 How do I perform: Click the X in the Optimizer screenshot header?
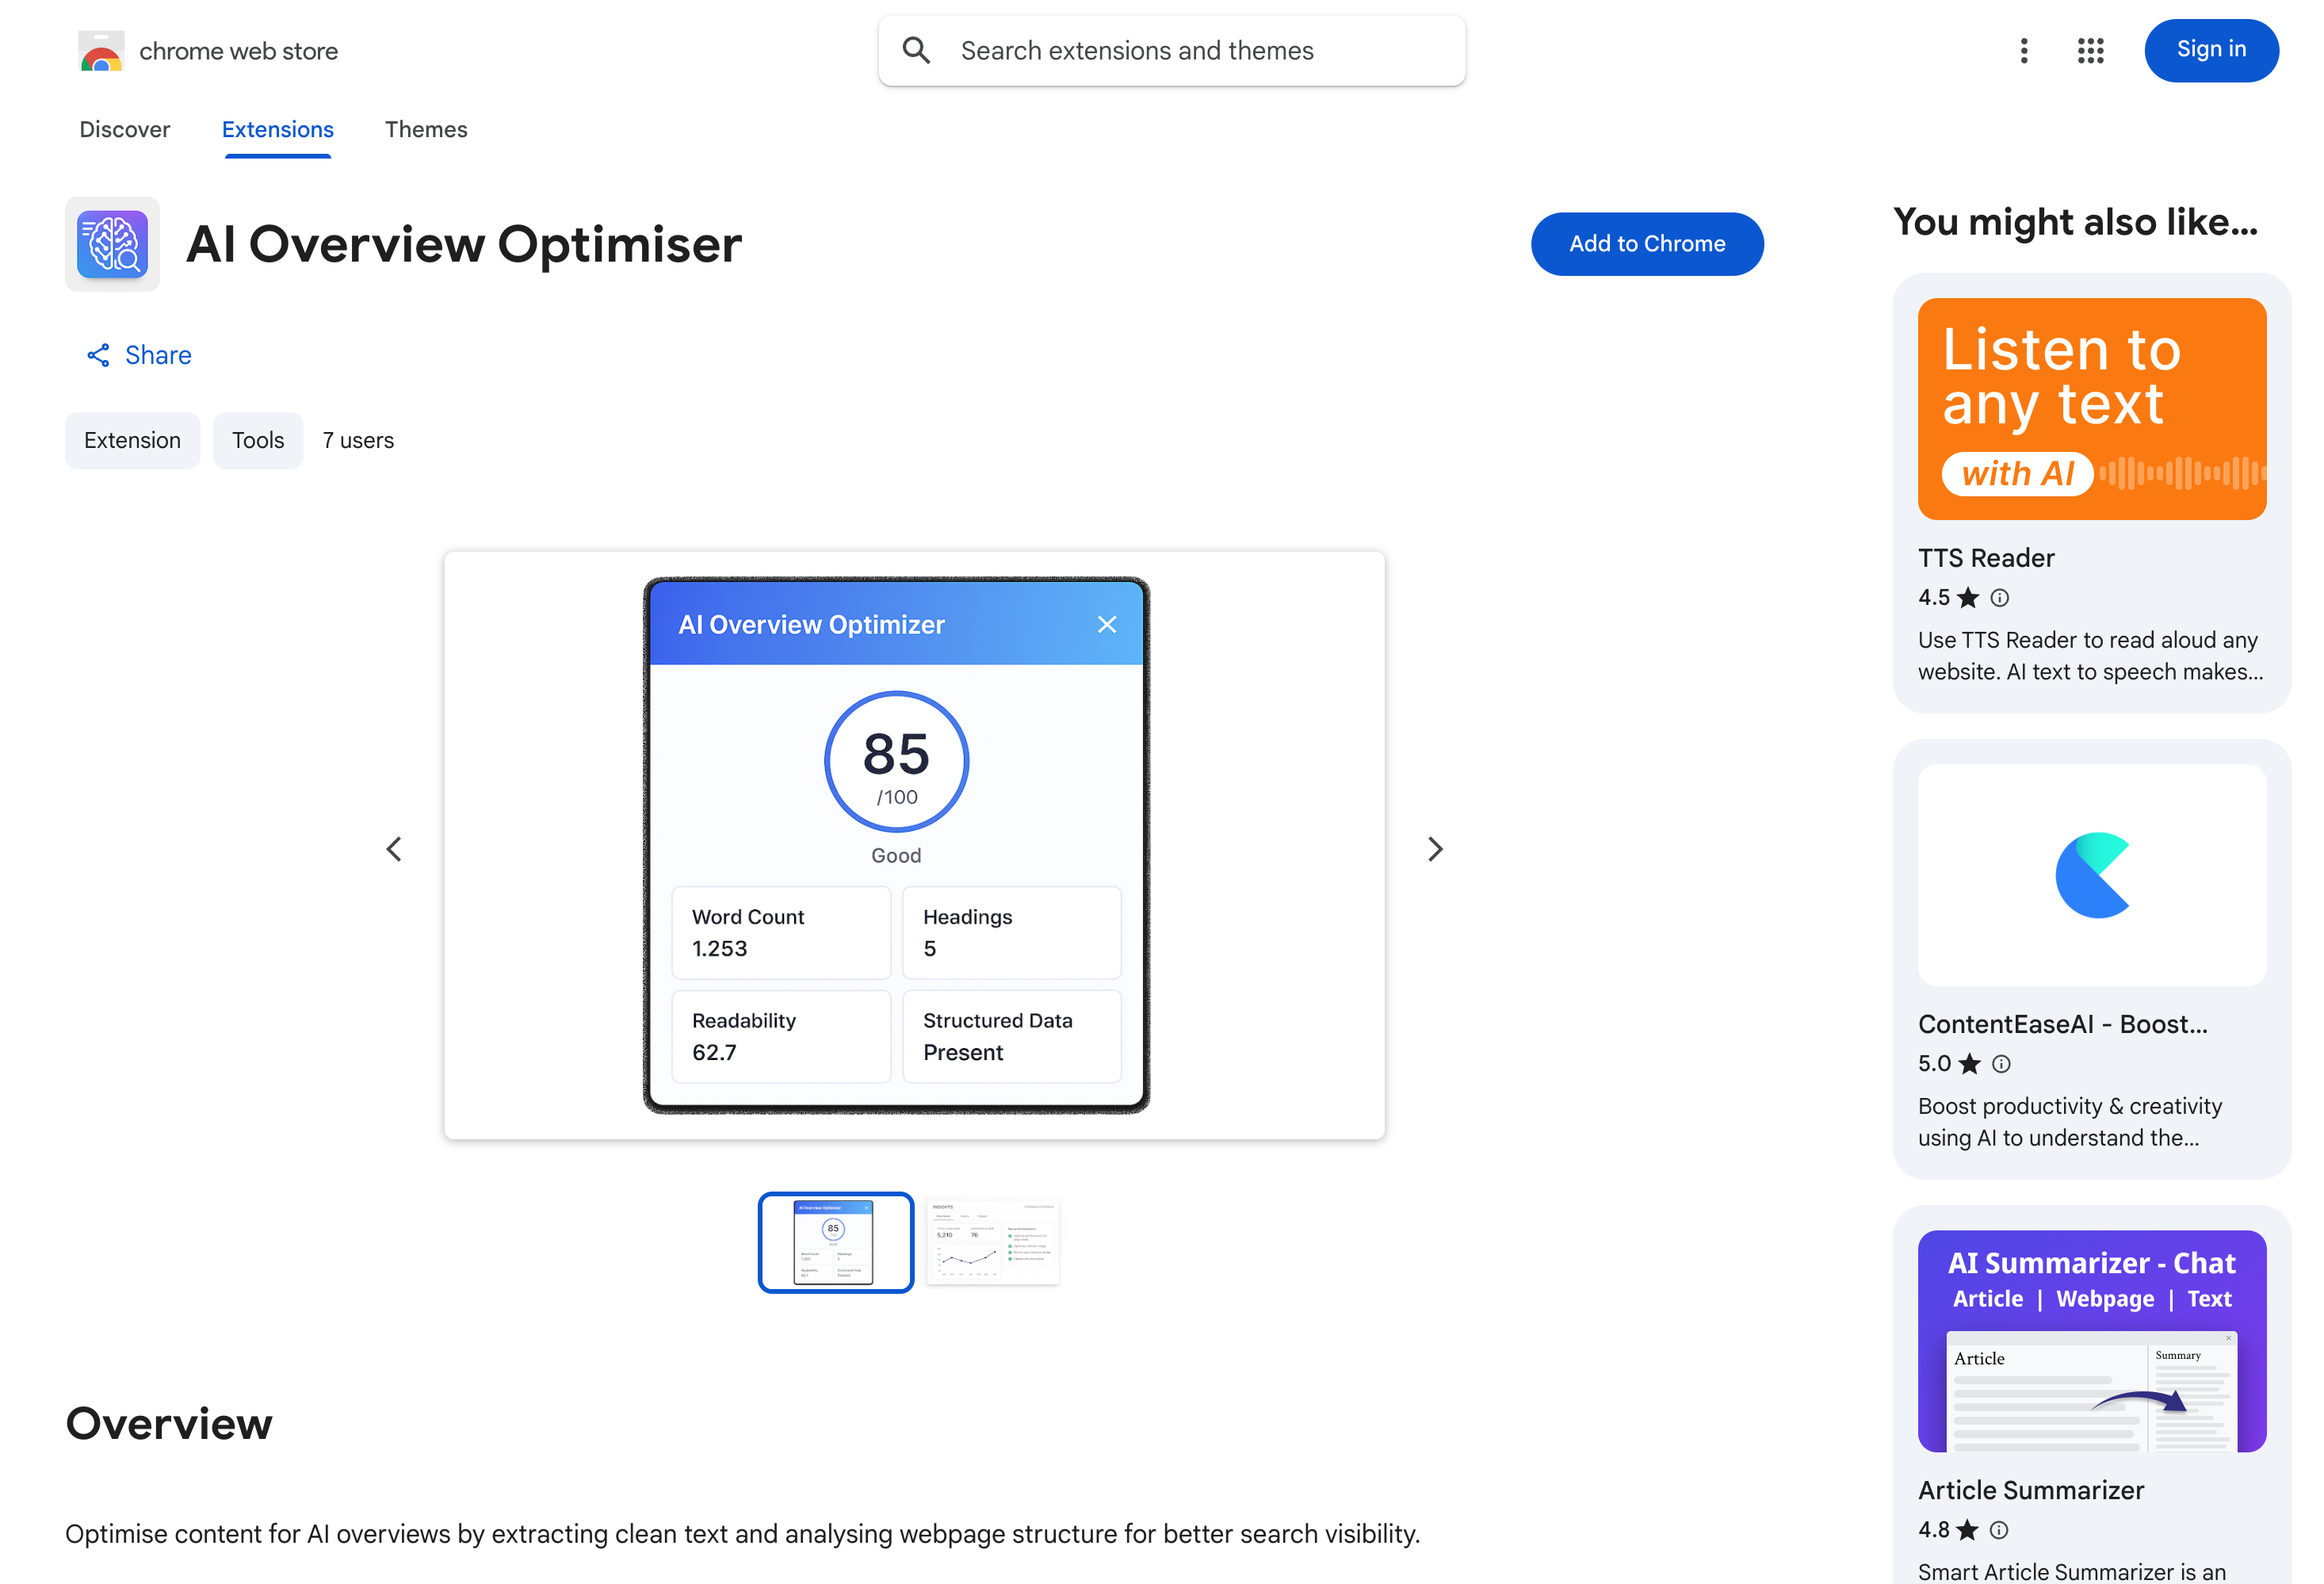coord(1107,624)
